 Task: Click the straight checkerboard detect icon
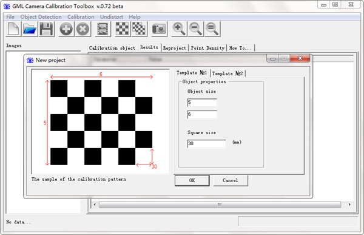(x=123, y=29)
